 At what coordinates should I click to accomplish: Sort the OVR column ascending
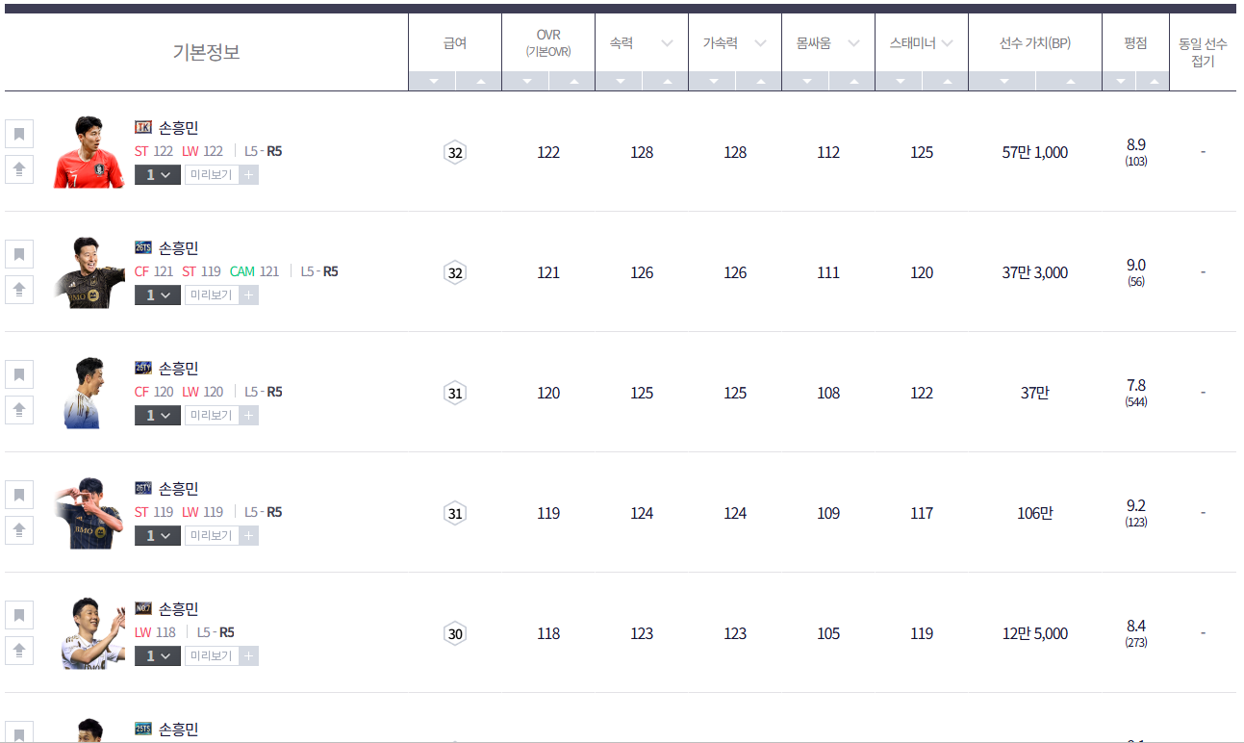pyautogui.click(x=572, y=82)
